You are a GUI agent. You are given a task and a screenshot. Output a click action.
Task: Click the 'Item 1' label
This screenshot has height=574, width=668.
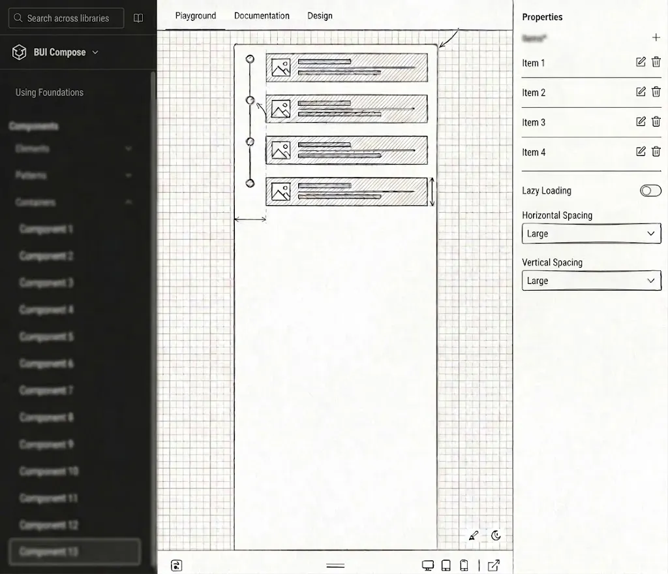pos(534,63)
